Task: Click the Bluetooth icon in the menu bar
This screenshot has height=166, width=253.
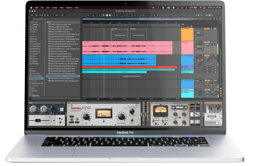Action: pos(186,8)
